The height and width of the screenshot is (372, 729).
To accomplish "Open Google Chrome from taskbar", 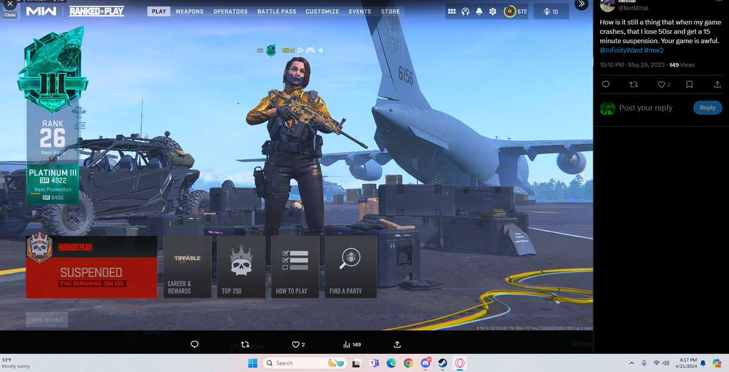I will click(408, 363).
